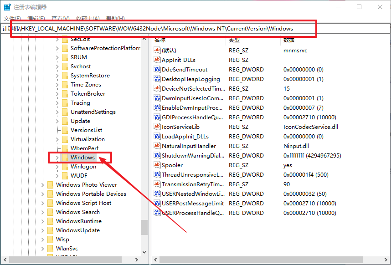Click the DwmInputUsesIoCom... DWORD value icon

[x=157, y=98]
